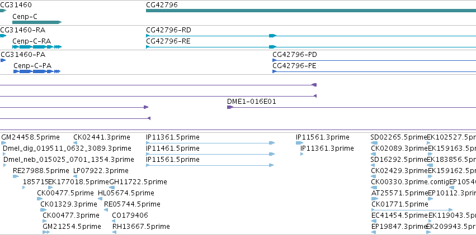Click the IP11461.5prime EST alignment

[210, 154]
